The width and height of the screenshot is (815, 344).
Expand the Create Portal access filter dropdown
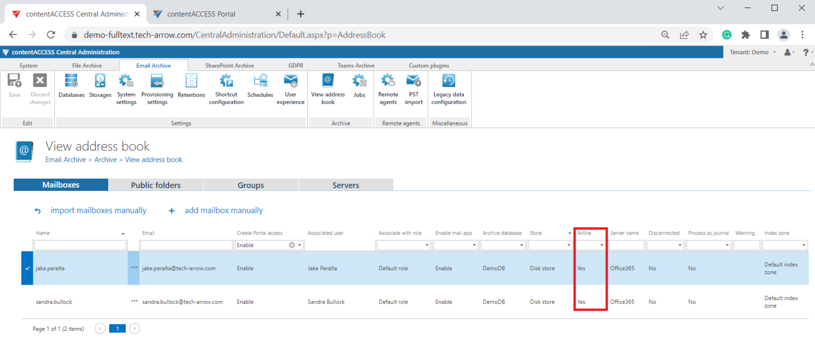click(299, 244)
